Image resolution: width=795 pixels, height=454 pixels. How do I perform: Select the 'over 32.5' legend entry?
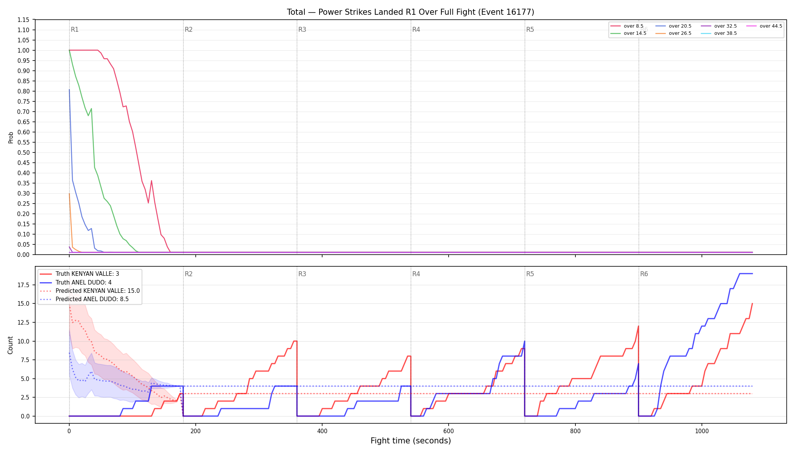point(719,26)
